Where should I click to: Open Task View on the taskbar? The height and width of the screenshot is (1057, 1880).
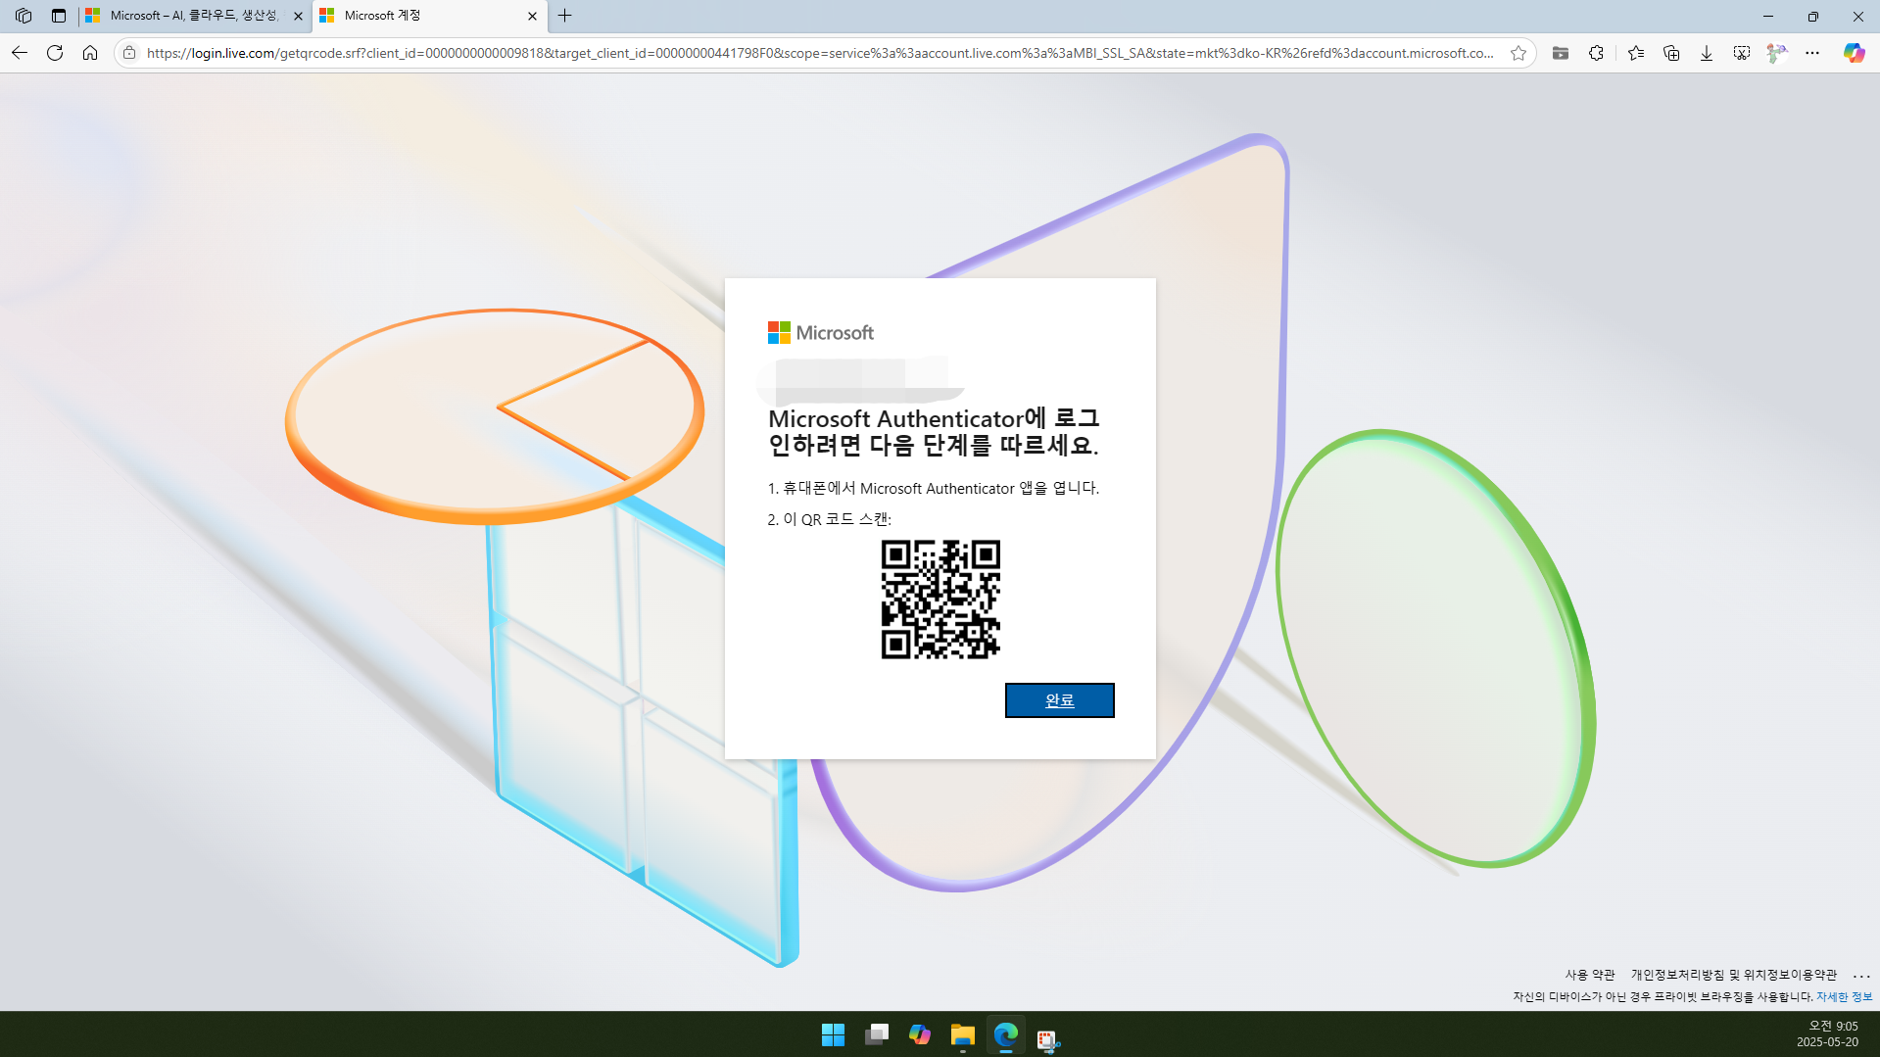pyautogui.click(x=877, y=1034)
